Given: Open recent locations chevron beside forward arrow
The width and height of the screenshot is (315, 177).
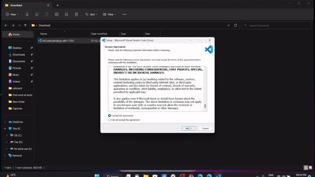Looking at the screenshot, I should 19,26.
